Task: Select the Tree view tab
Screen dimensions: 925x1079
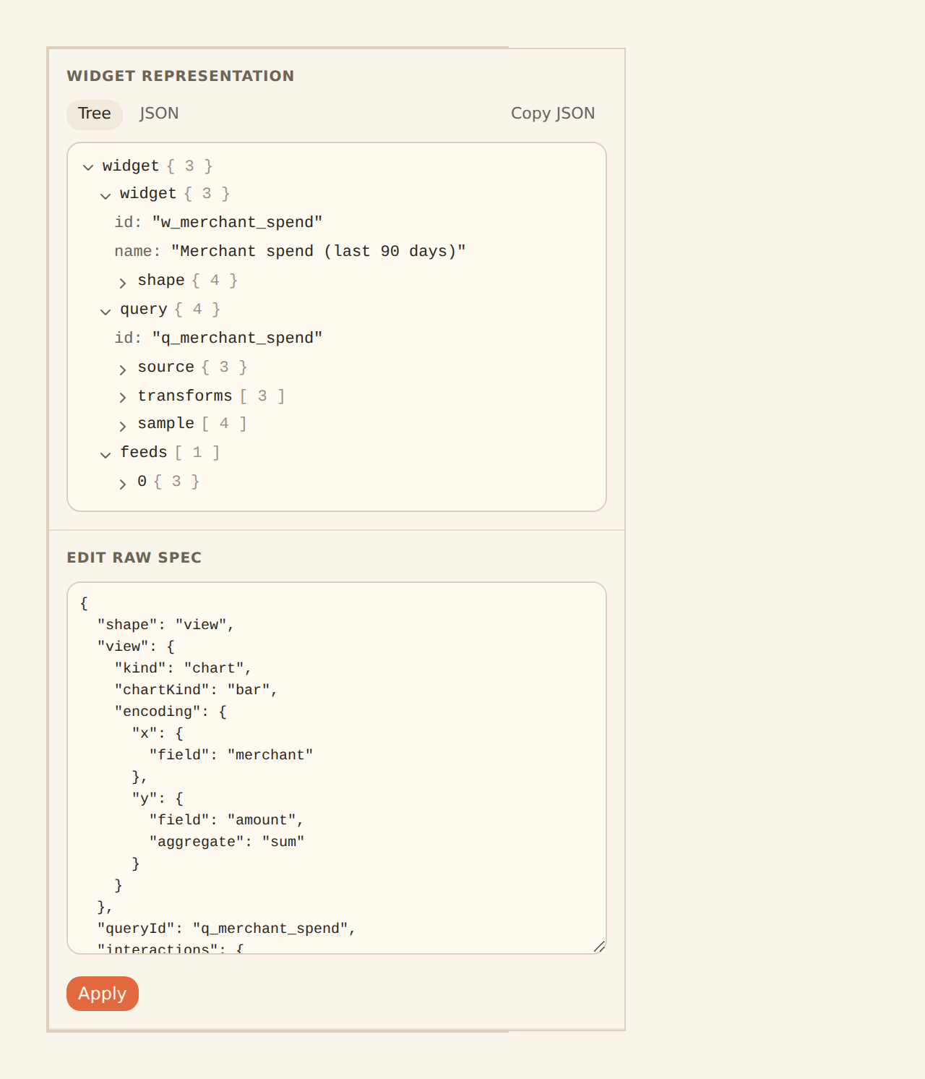Action: click(95, 114)
